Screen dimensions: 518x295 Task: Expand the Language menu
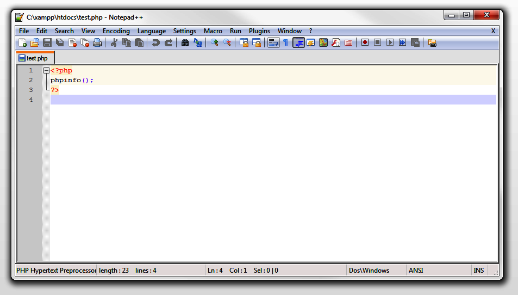tap(151, 31)
